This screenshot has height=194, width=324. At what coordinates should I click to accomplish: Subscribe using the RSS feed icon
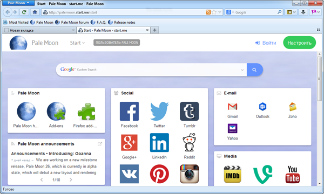coord(208,12)
